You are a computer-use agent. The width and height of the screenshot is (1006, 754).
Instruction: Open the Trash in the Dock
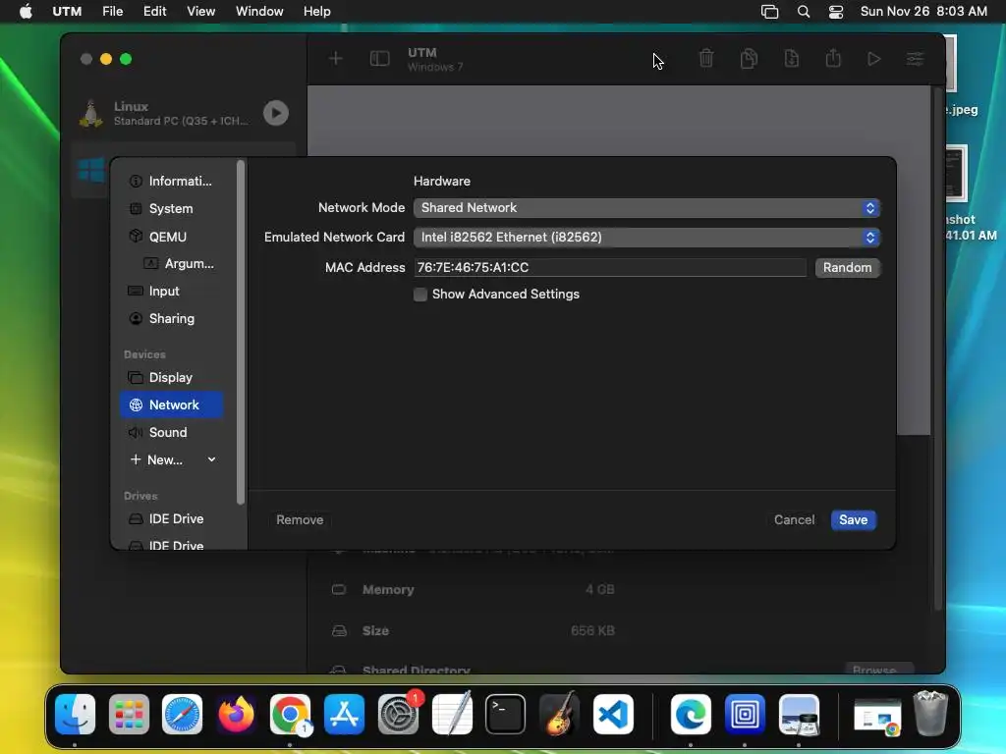tap(930, 714)
